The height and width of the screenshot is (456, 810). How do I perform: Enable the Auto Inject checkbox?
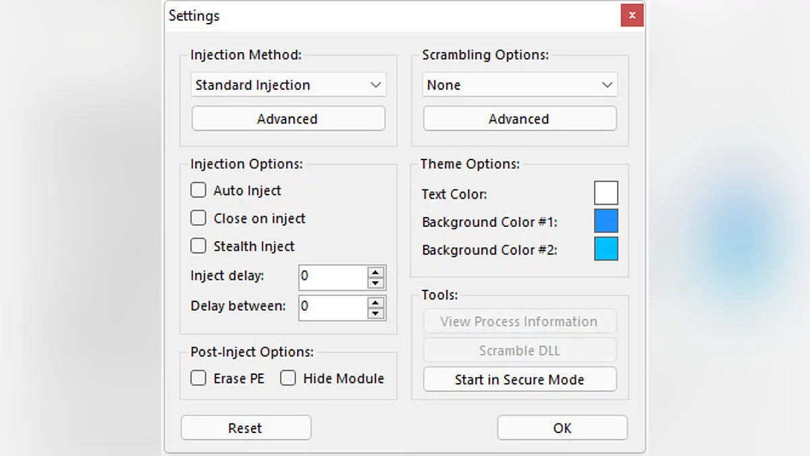click(x=198, y=190)
